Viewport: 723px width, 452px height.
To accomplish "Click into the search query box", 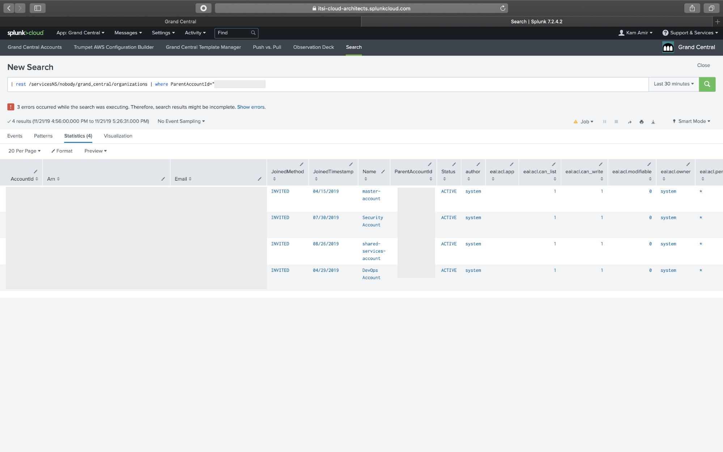I will point(328,84).
